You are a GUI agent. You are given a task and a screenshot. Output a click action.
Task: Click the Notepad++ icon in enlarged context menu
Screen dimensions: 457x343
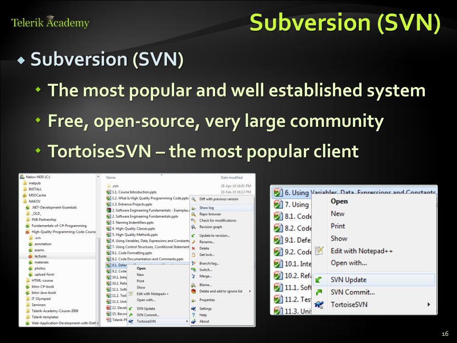tap(319, 251)
